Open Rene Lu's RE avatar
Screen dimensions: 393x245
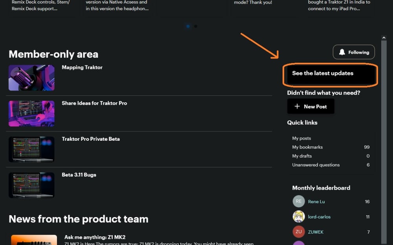coord(299,201)
